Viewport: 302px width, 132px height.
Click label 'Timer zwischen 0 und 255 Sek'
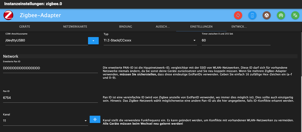point(217,34)
